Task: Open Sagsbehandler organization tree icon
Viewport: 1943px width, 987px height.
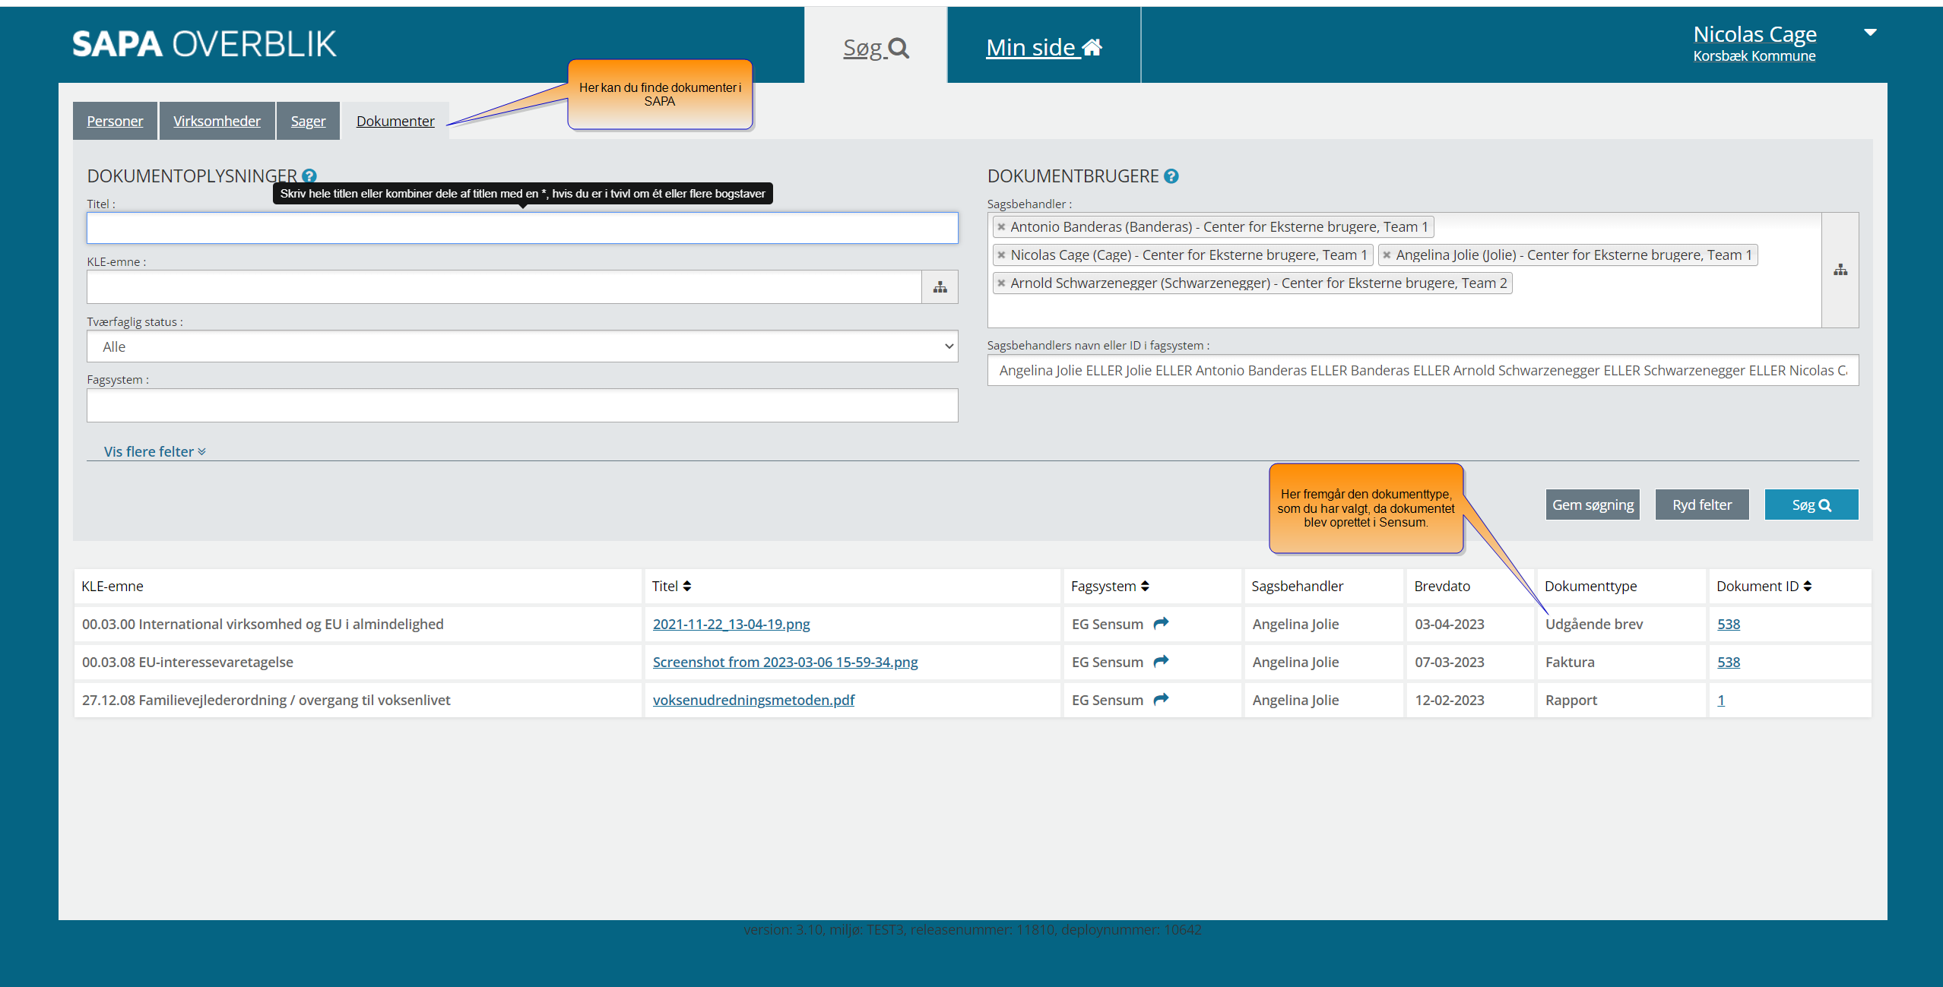Action: 1840,270
